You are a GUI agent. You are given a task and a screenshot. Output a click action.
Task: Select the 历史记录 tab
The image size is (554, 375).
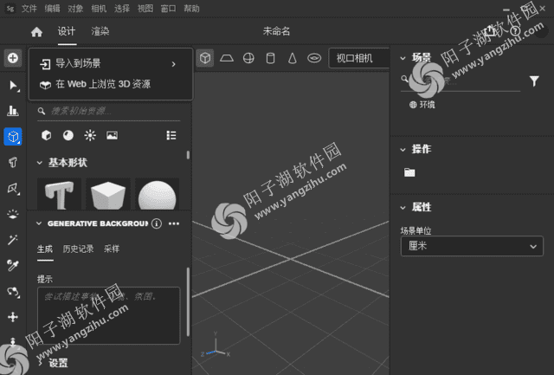coord(78,249)
